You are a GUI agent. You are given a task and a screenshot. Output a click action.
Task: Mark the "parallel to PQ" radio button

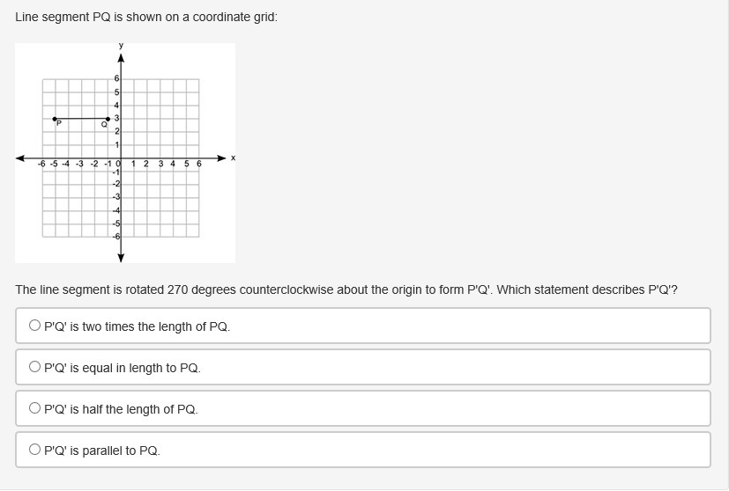pos(34,450)
